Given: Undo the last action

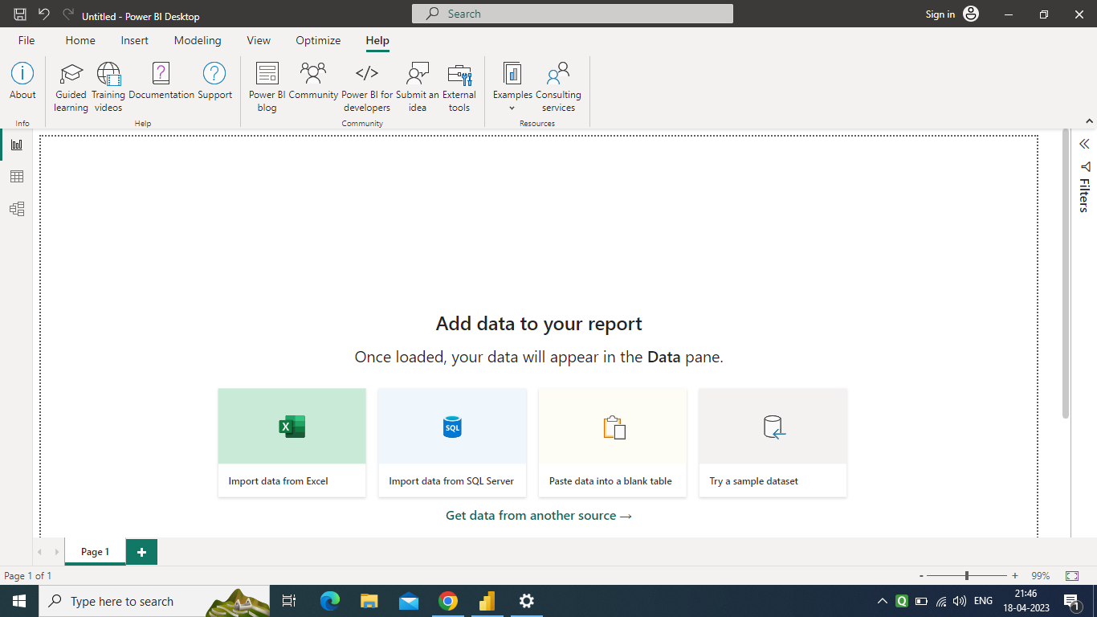Looking at the screenshot, I should pos(43,14).
